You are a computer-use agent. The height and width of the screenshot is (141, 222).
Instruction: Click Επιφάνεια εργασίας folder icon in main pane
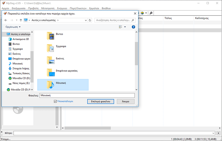(51, 73)
